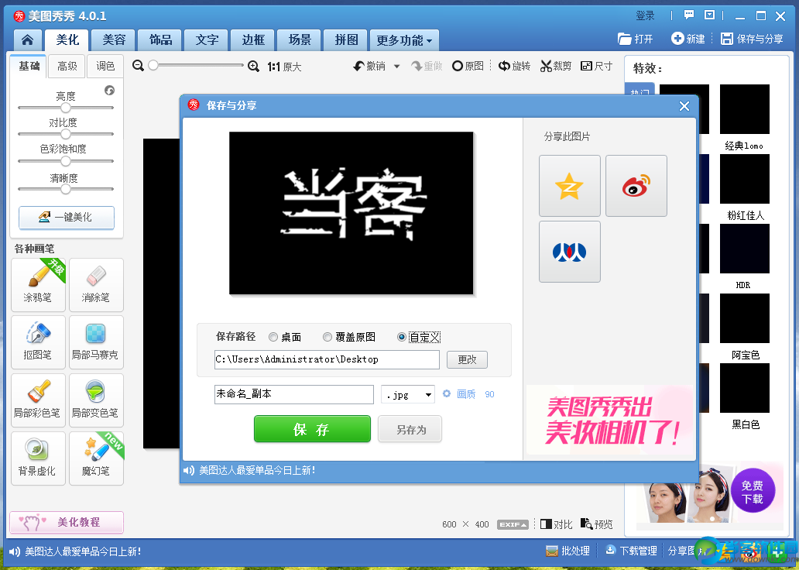This screenshot has height=570, width=799.
Task: Click the zoom out magnifier icon
Action: [138, 66]
